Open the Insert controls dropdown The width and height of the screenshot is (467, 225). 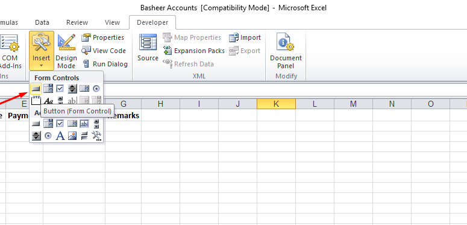click(x=42, y=50)
